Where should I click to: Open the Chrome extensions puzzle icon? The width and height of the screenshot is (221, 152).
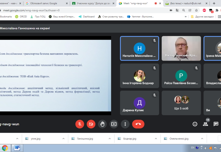[217, 10]
